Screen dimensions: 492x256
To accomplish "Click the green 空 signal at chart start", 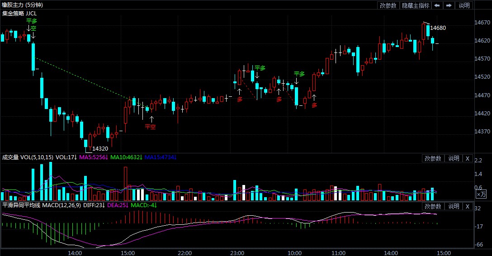I will point(33,28).
